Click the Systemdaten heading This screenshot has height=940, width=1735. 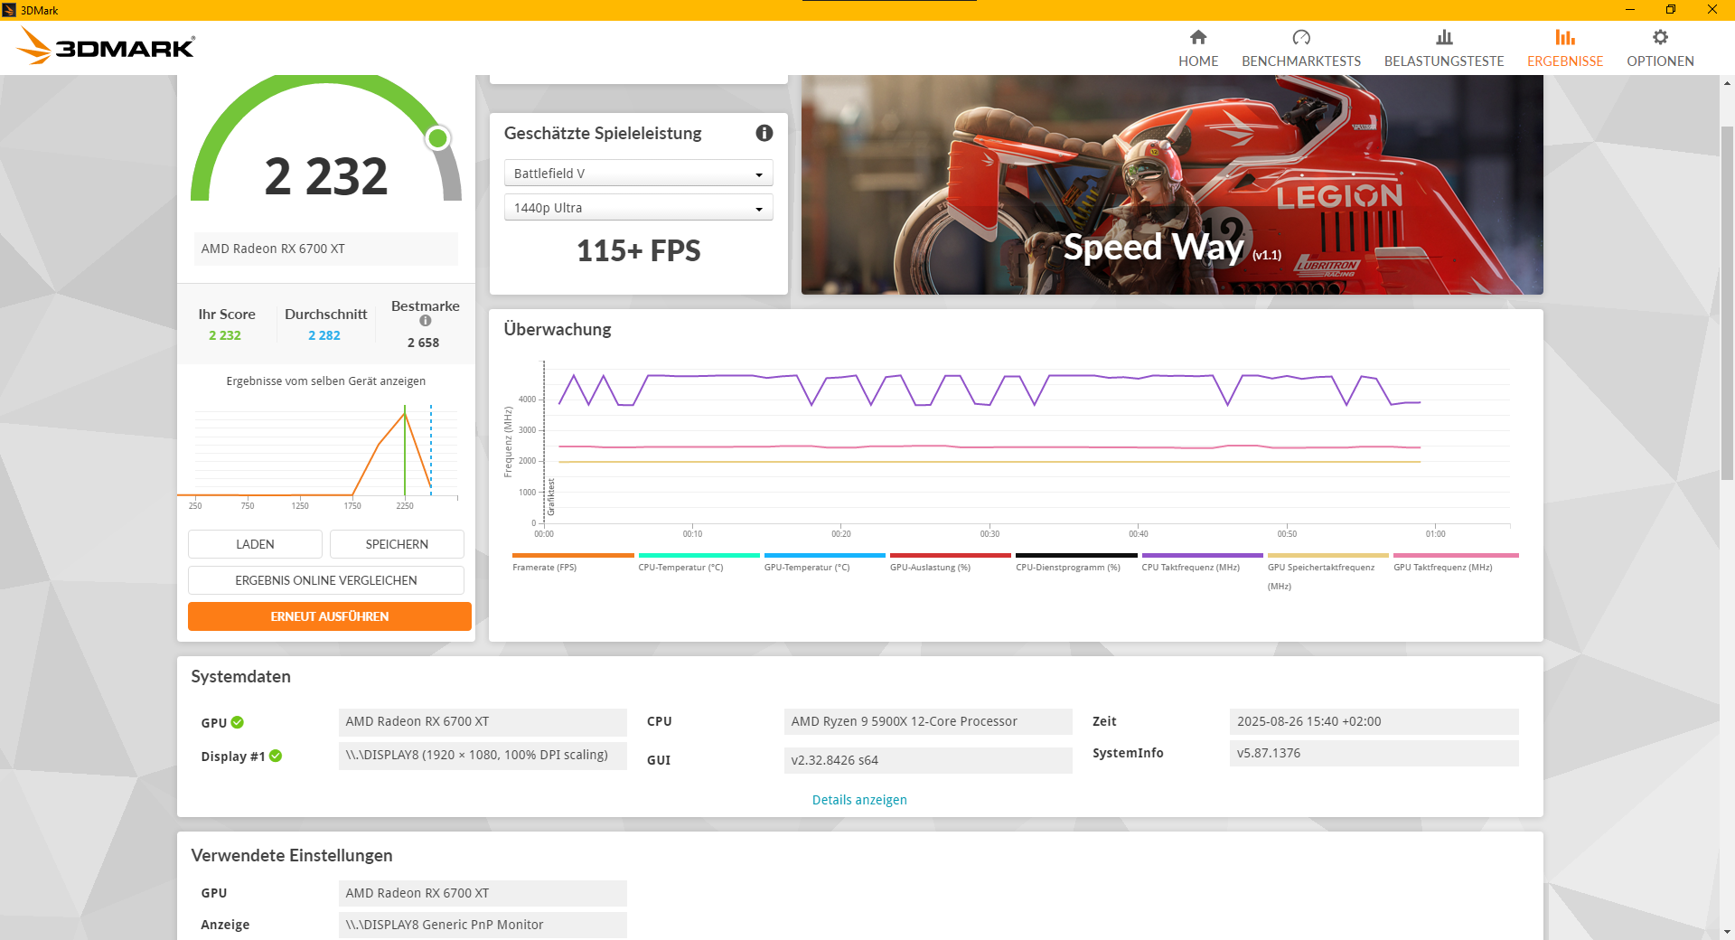point(240,677)
